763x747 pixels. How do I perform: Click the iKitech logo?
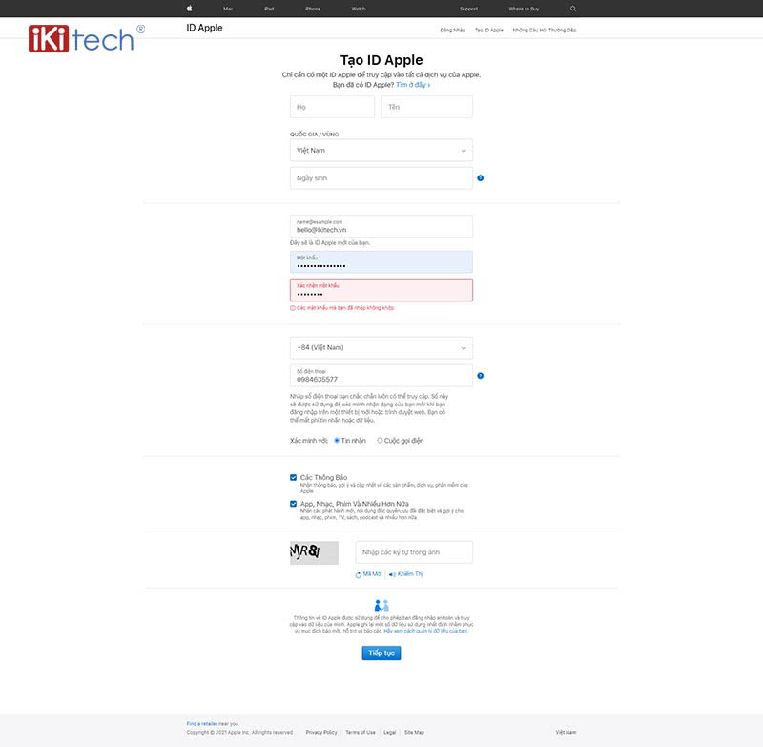(x=86, y=38)
